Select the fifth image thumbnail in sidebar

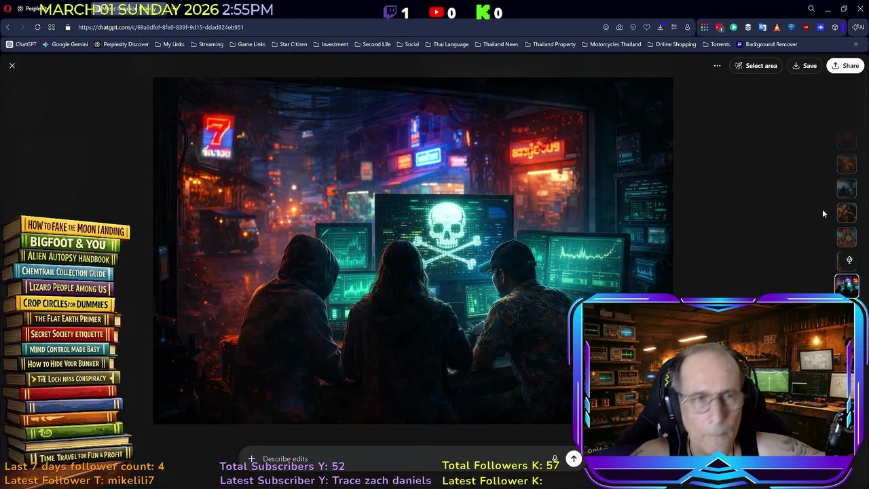[847, 238]
